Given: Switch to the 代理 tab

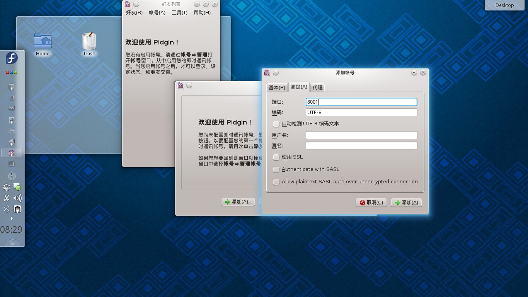Looking at the screenshot, I should [318, 87].
